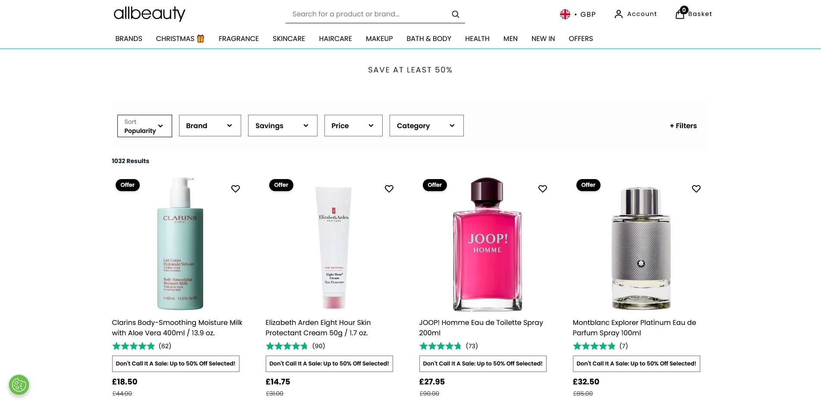821x400 pixels.
Task: Save Montblanc Explorer Platinum to wishlist
Action: coord(696,189)
